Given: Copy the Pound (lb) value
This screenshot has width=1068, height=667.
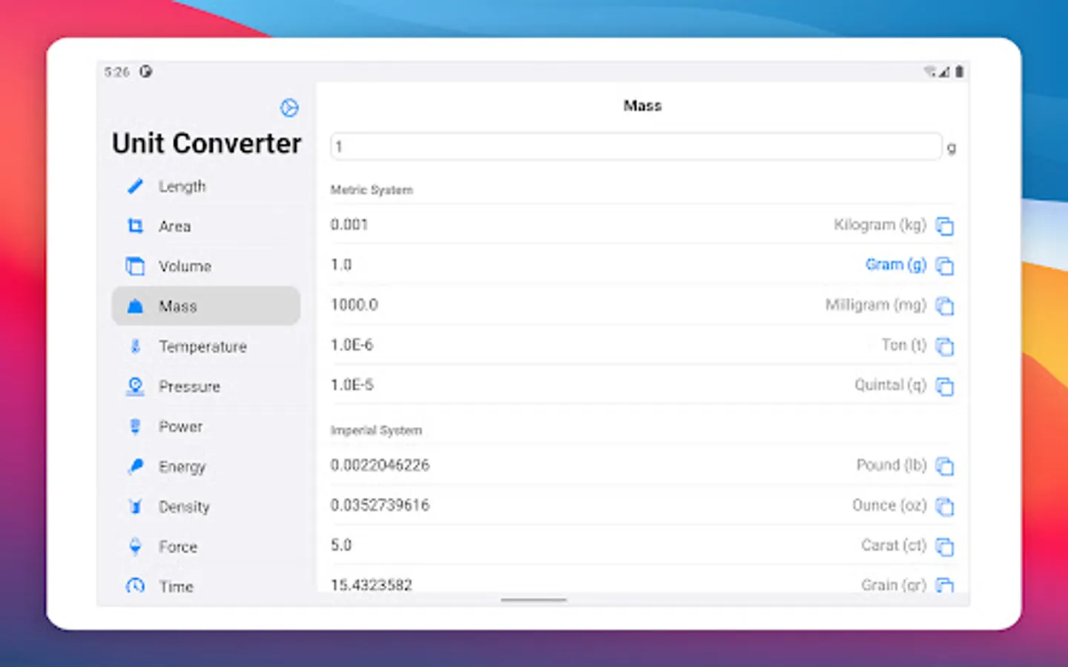Looking at the screenshot, I should coord(945,465).
